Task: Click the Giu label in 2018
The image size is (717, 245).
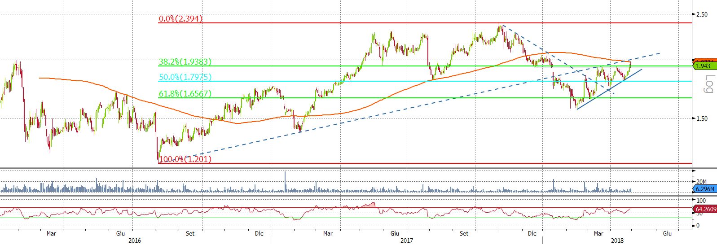Action: click(668, 233)
